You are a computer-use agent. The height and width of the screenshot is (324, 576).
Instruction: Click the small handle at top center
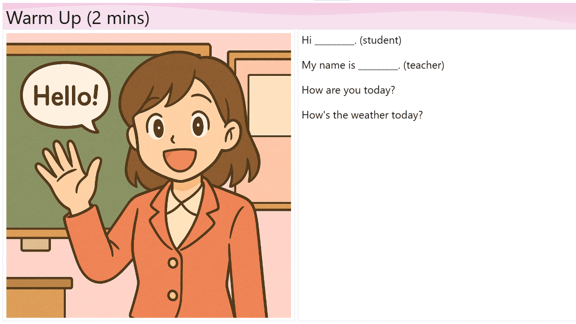pyautogui.click(x=332, y=1)
